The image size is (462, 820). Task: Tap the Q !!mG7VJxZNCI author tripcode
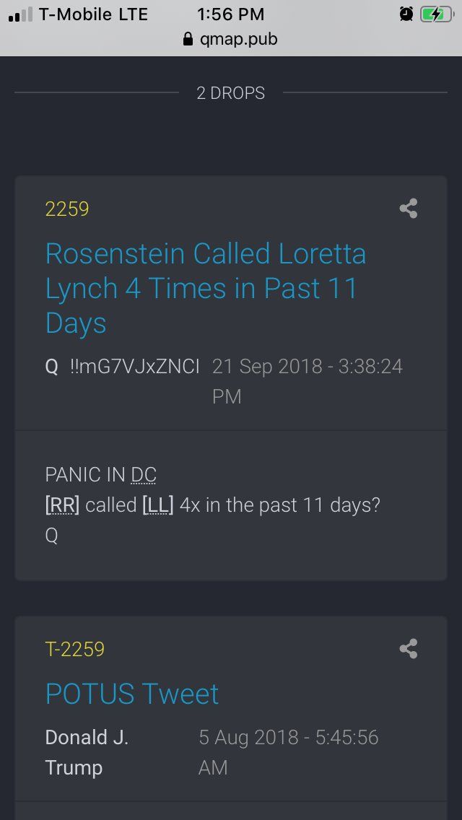tap(123, 367)
